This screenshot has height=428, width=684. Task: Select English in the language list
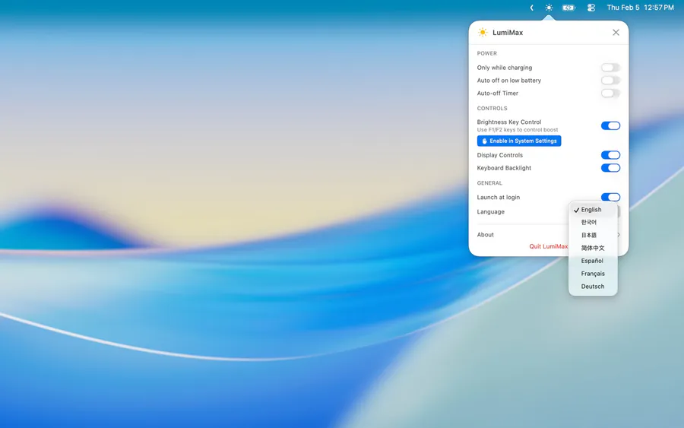coord(594,210)
